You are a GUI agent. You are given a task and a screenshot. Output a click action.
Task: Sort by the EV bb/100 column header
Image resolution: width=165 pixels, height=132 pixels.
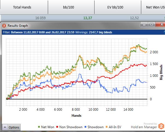tap(115, 7)
